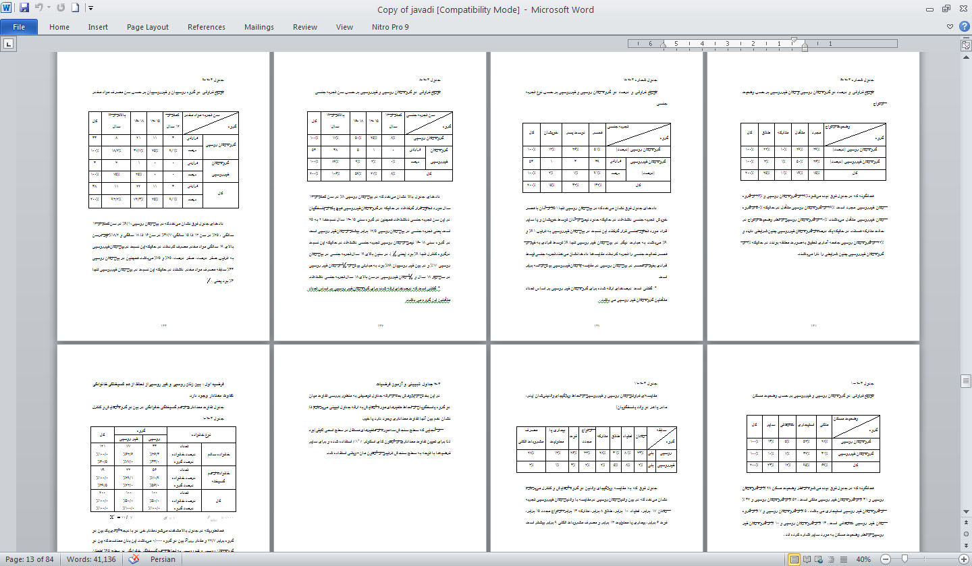Image resolution: width=972 pixels, height=566 pixels.
Task: Click the Redo icon in title bar
Action: [61, 8]
